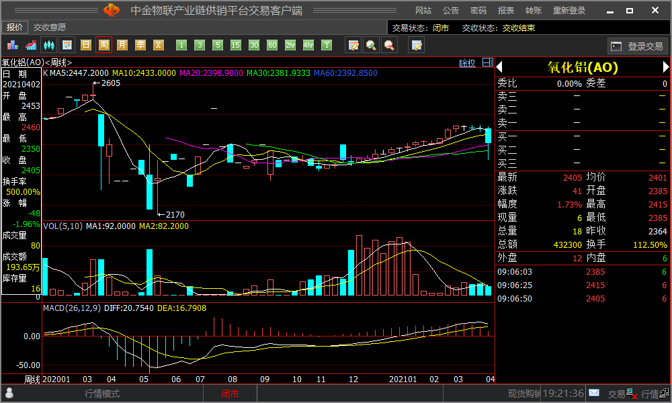Select the 15-minute chart period
672x403 pixels.
coord(236,45)
